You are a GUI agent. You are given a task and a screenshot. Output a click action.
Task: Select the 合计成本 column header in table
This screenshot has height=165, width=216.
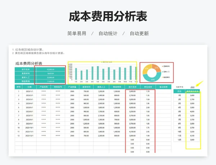pyautogui.click(x=132, y=87)
